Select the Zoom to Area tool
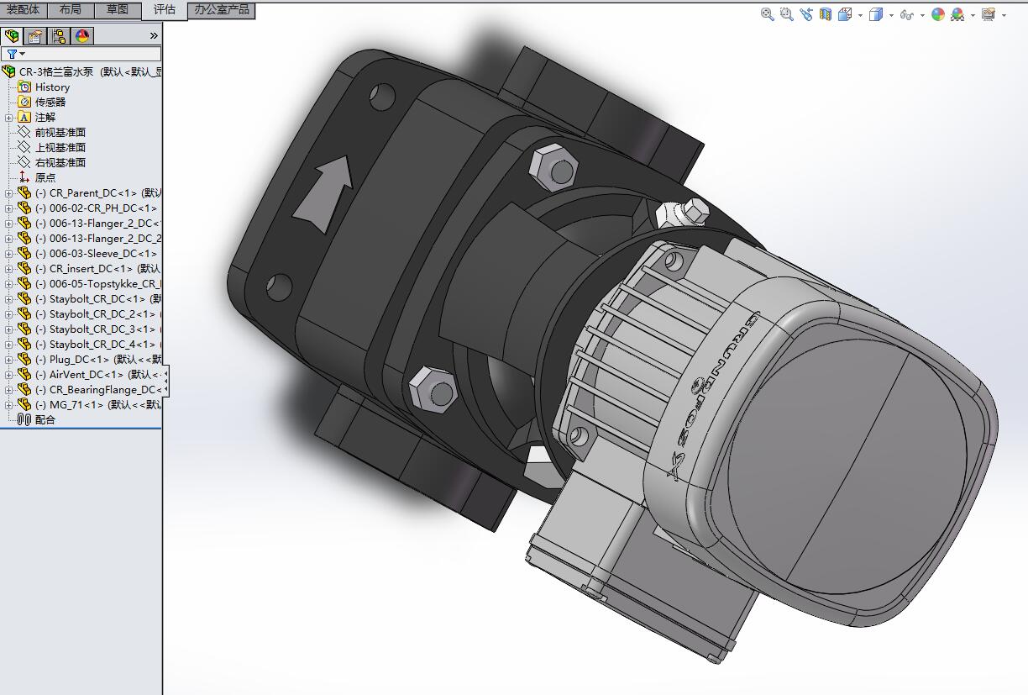This screenshot has height=695, width=1028. [x=786, y=14]
